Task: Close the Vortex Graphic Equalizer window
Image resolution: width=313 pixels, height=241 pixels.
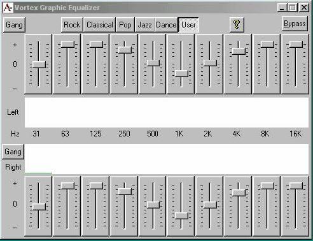Action: pyautogui.click(x=304, y=8)
